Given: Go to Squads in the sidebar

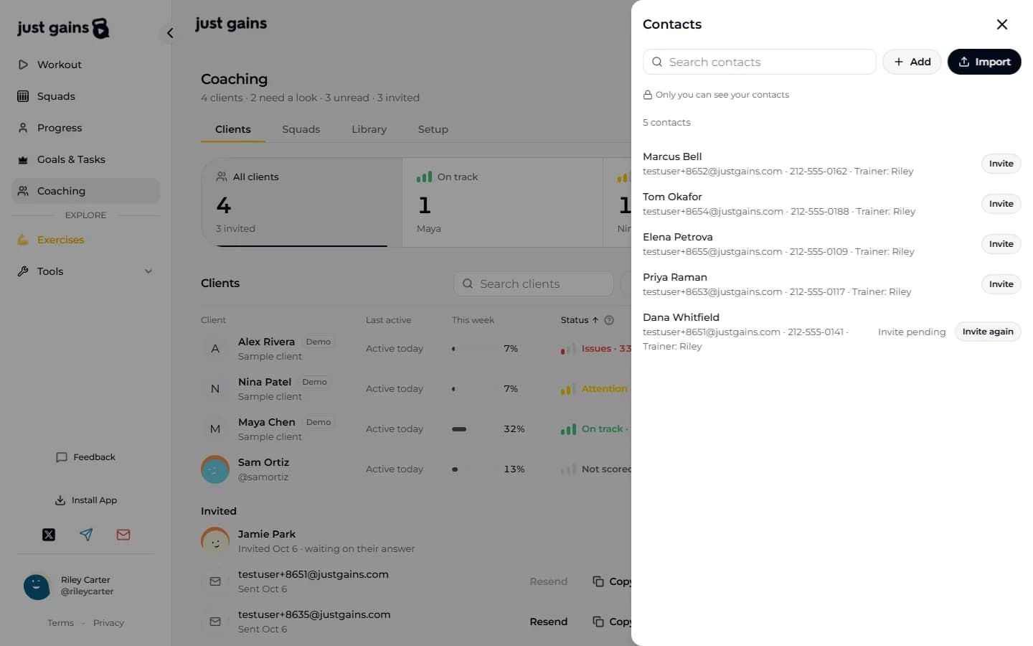Looking at the screenshot, I should pyautogui.click(x=85, y=96).
